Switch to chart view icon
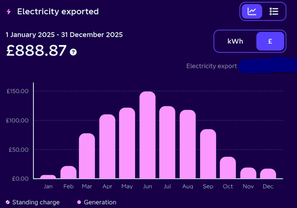 252,11
